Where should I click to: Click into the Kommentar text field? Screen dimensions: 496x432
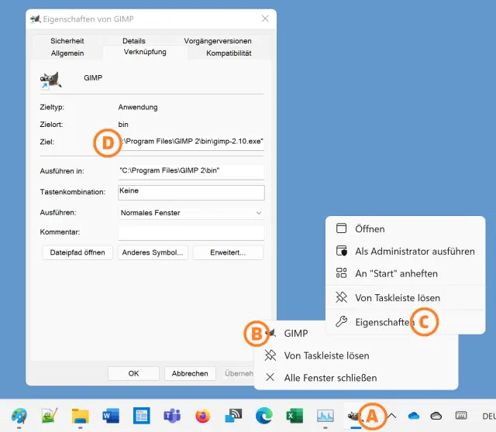coord(191,232)
